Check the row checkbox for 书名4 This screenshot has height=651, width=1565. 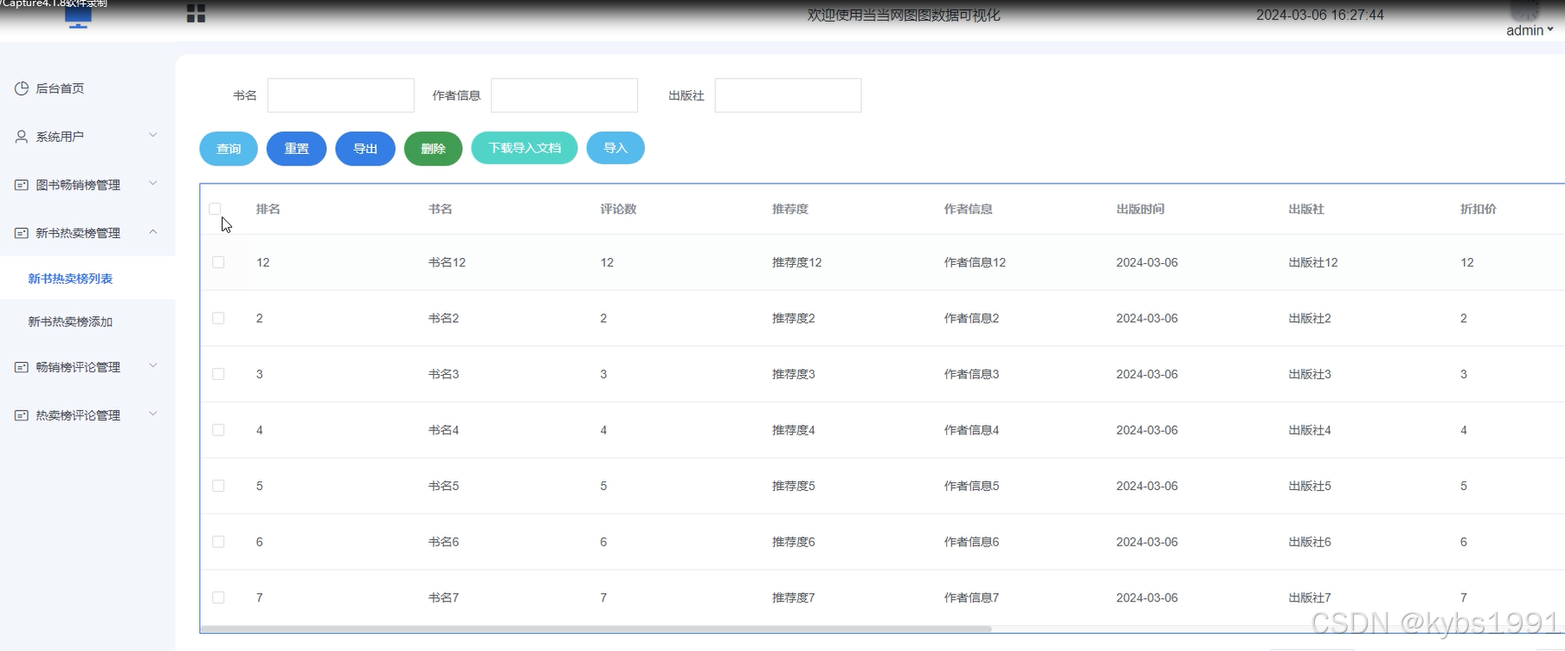coord(218,430)
